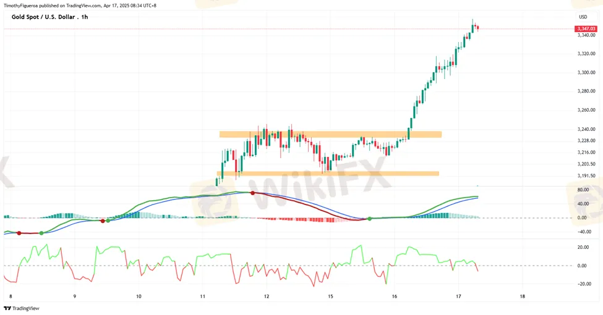Viewport: 603px width, 315px height.
Task: Click date label 15 on the time axis
Action: click(330, 296)
